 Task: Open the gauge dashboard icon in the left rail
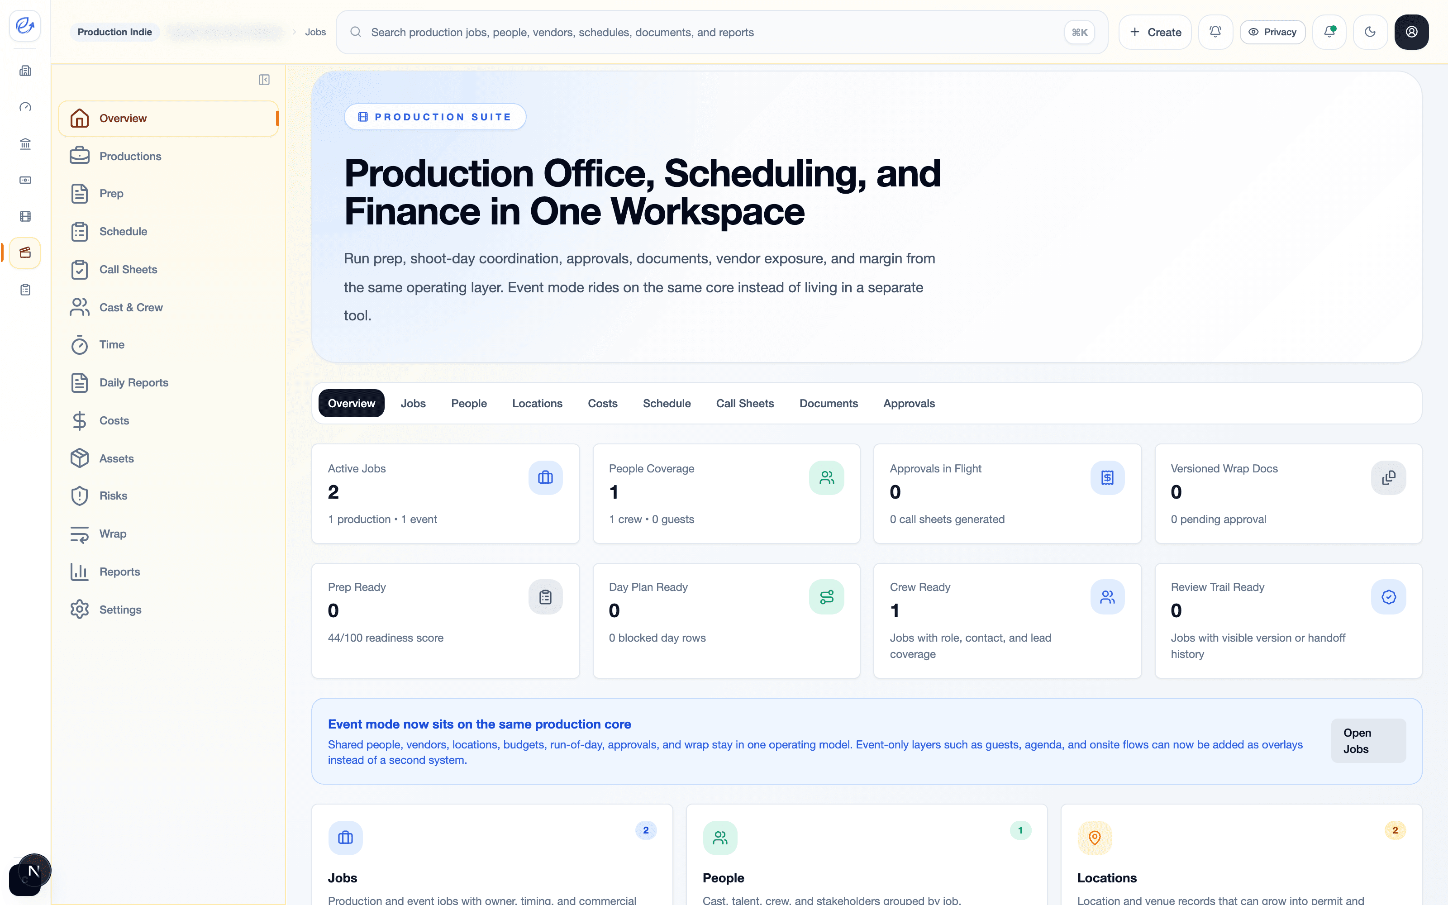25,107
